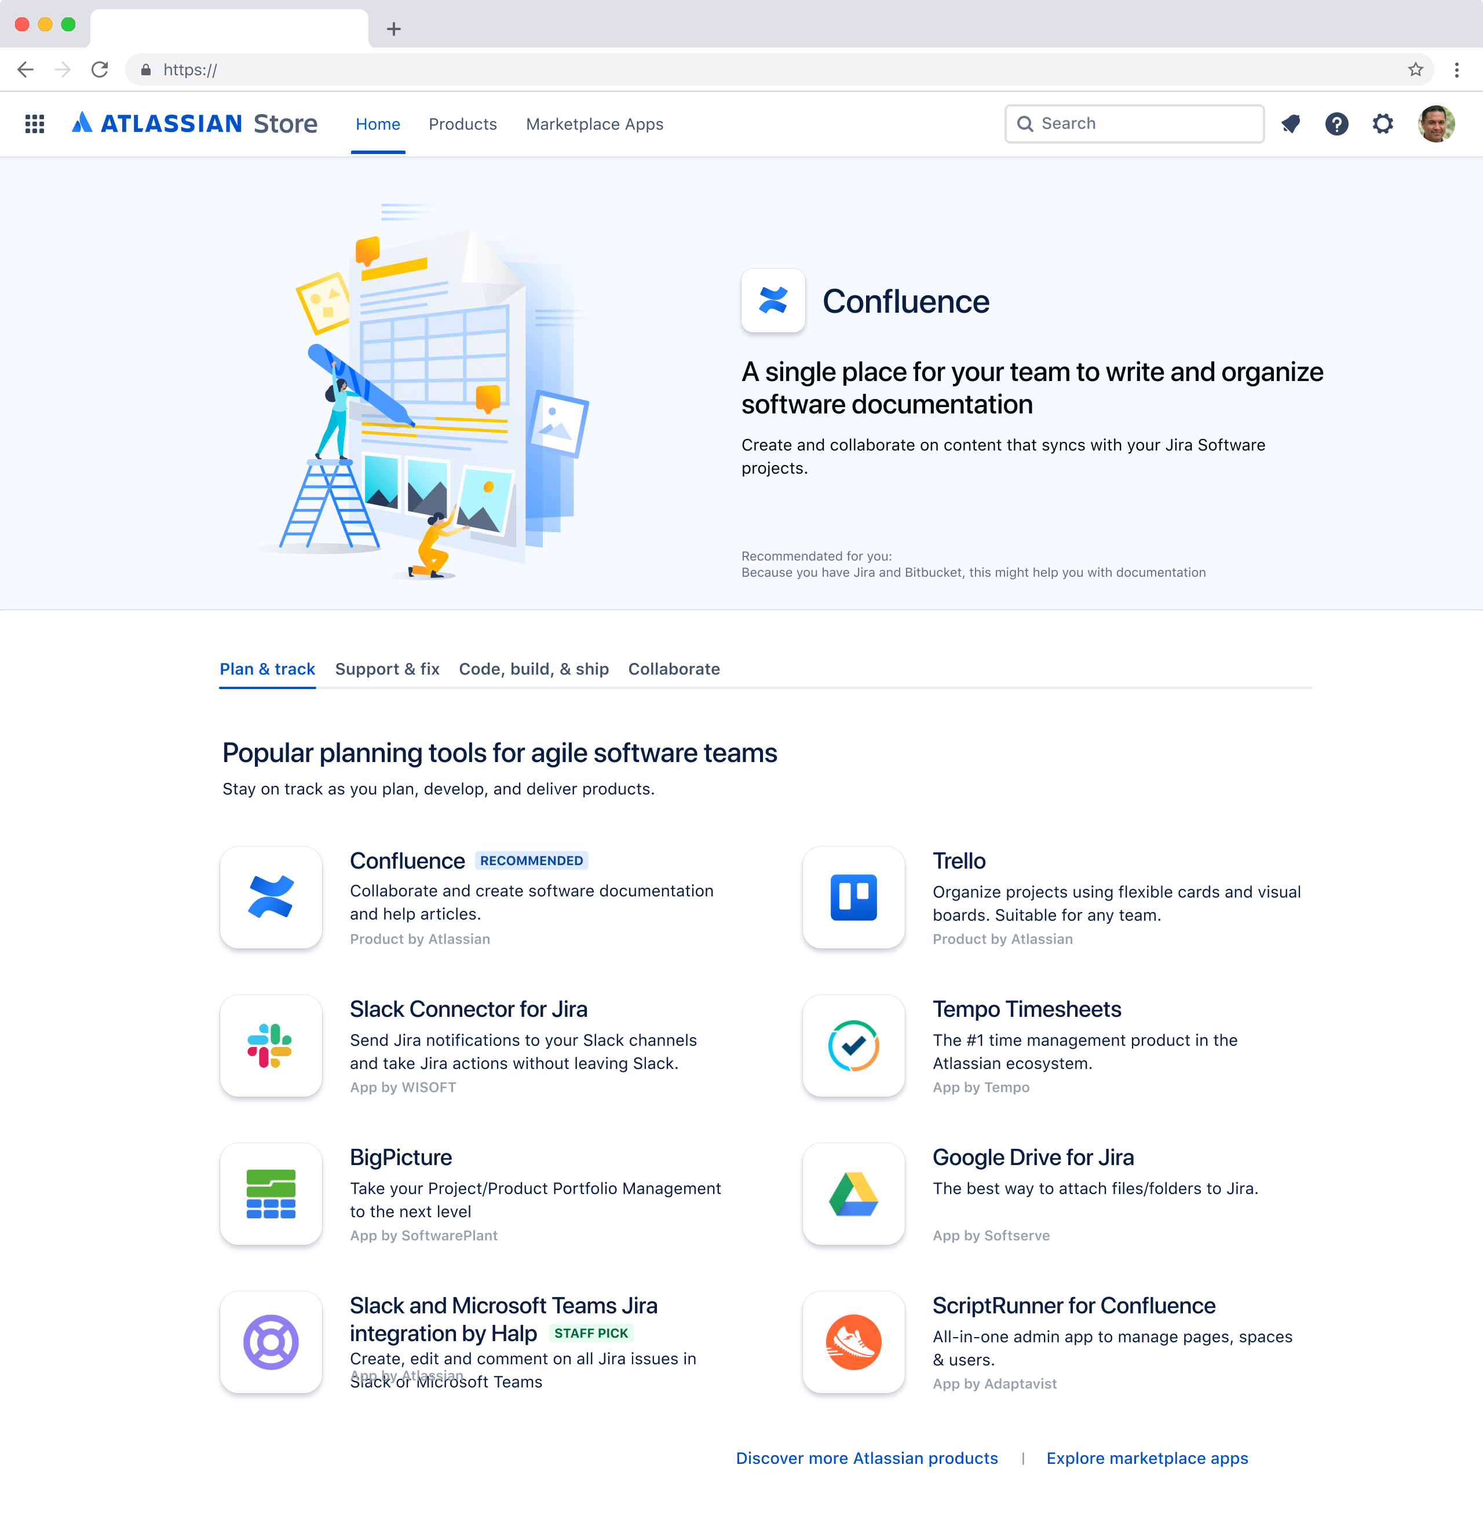This screenshot has height=1538, width=1483.
Task: Click the active browser tab
Action: 228,28
